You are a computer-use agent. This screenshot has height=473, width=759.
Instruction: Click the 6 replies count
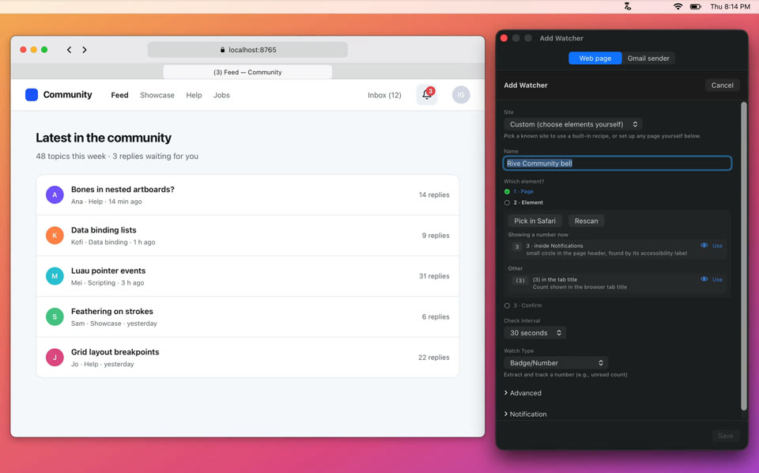coord(435,316)
